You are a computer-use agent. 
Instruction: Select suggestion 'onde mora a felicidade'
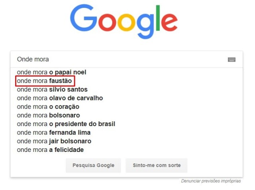[x=127, y=150]
